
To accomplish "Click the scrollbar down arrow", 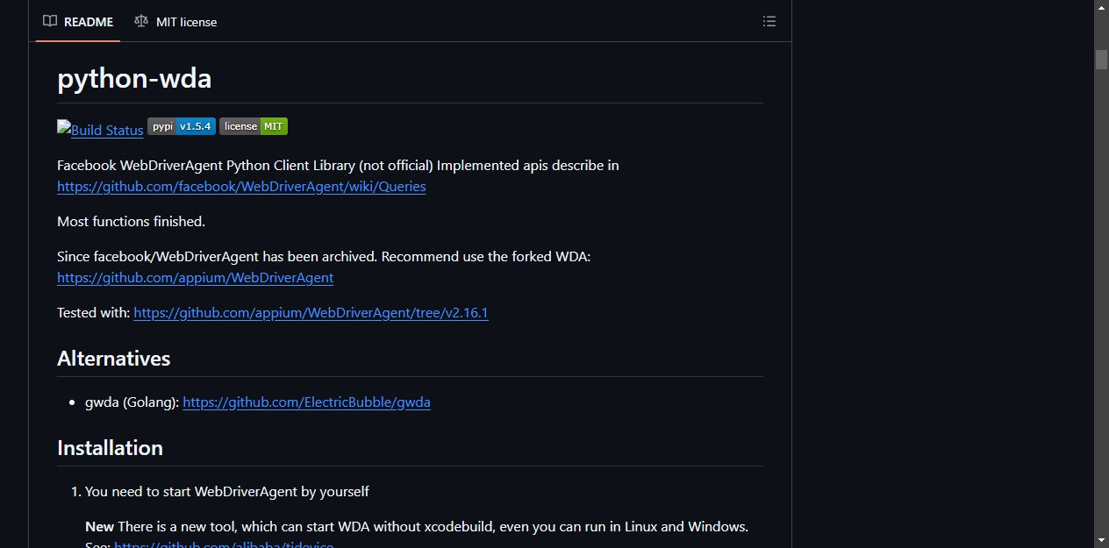I will (x=1101, y=540).
